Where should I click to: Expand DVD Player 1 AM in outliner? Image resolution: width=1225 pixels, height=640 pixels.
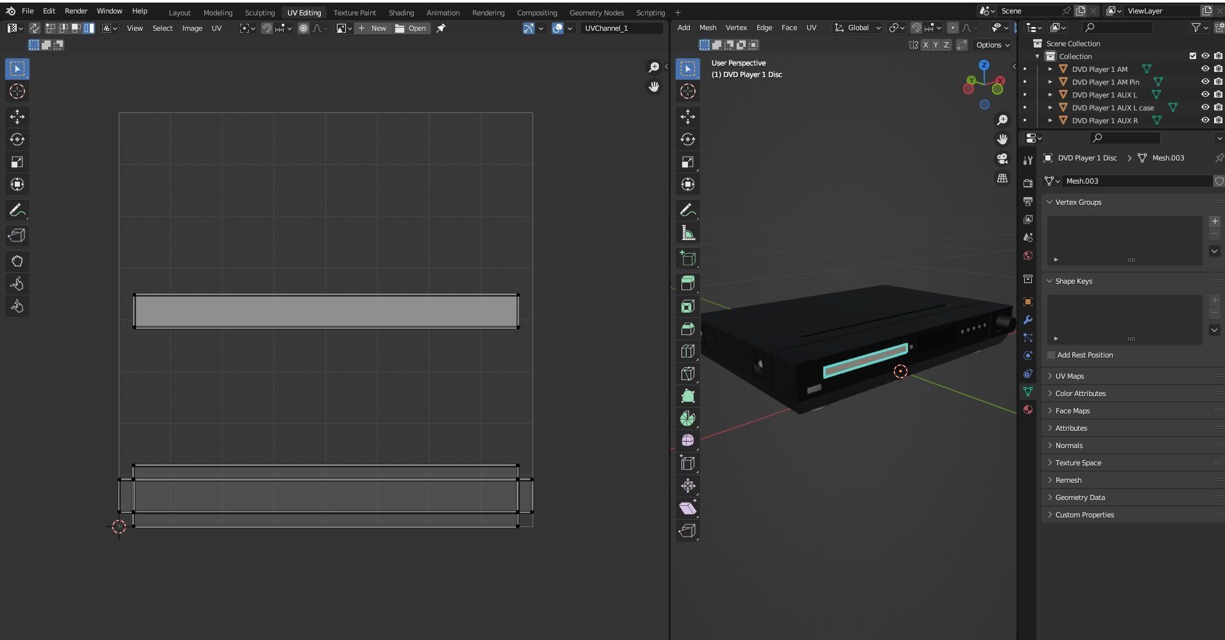tap(1050, 69)
